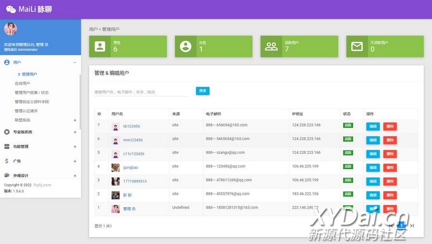Click the active users group icon
The width and height of the screenshot is (432, 244).
(x=271, y=46)
